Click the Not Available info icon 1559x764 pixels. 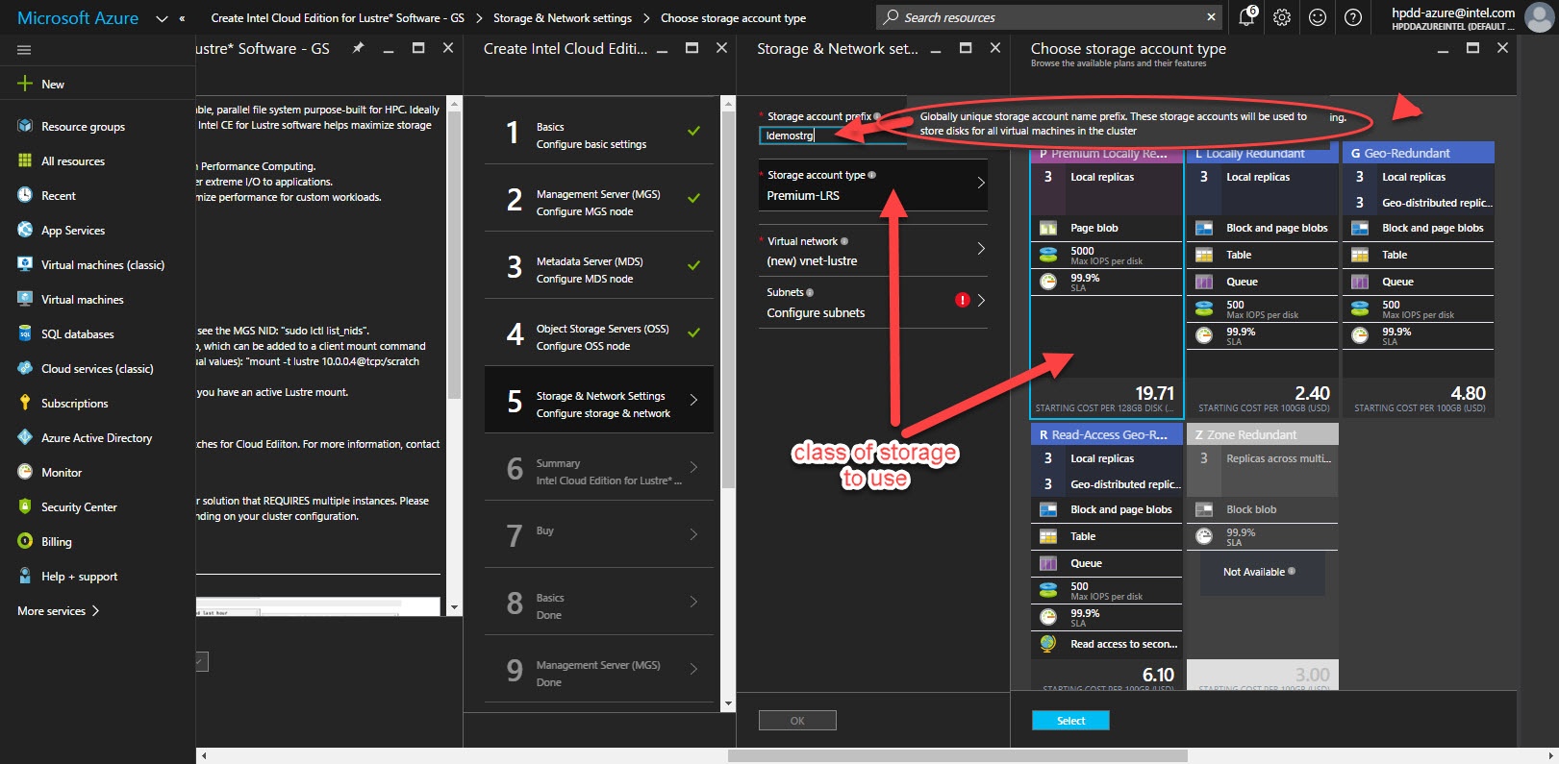tap(1292, 571)
